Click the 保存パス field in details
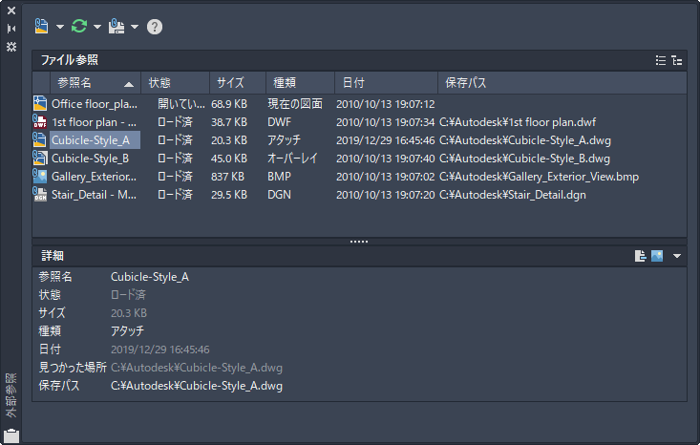 (x=197, y=386)
